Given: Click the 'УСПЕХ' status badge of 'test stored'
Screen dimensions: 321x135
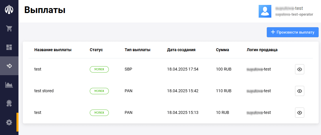Looking at the screenshot, I should pyautogui.click(x=99, y=91).
